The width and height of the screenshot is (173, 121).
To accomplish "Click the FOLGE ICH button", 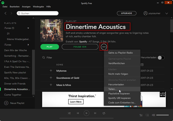I will (80, 47).
